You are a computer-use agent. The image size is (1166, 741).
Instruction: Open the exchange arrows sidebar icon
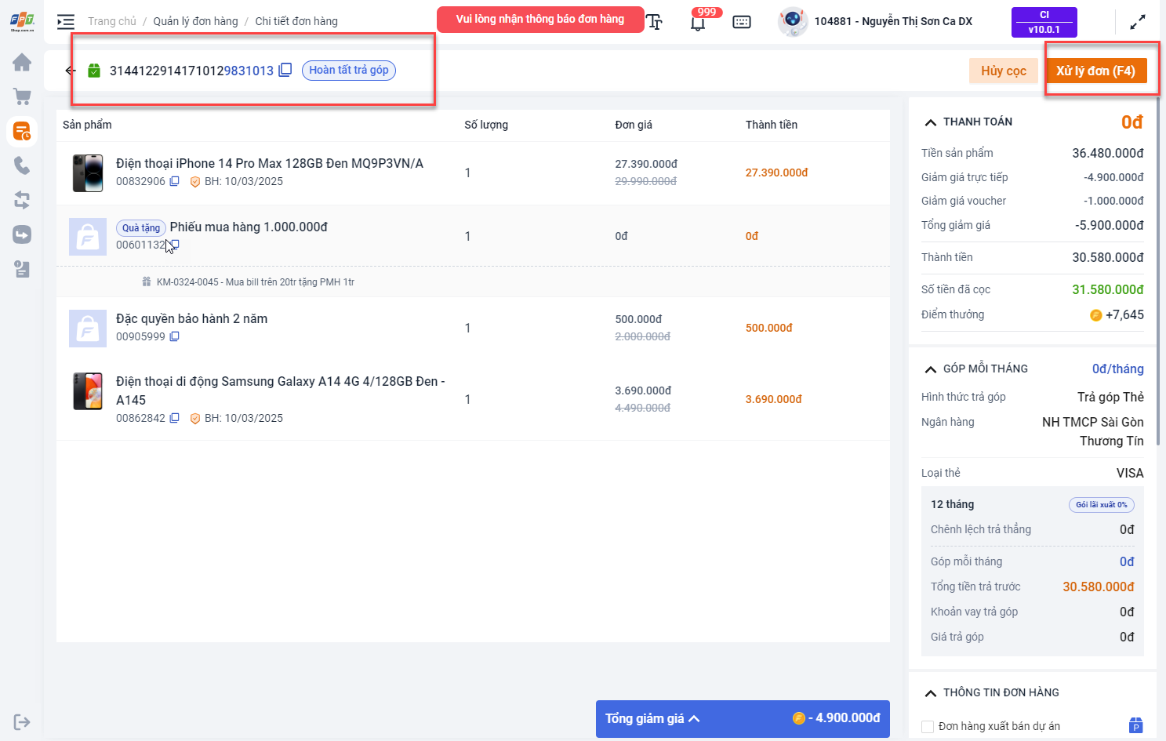[22, 200]
